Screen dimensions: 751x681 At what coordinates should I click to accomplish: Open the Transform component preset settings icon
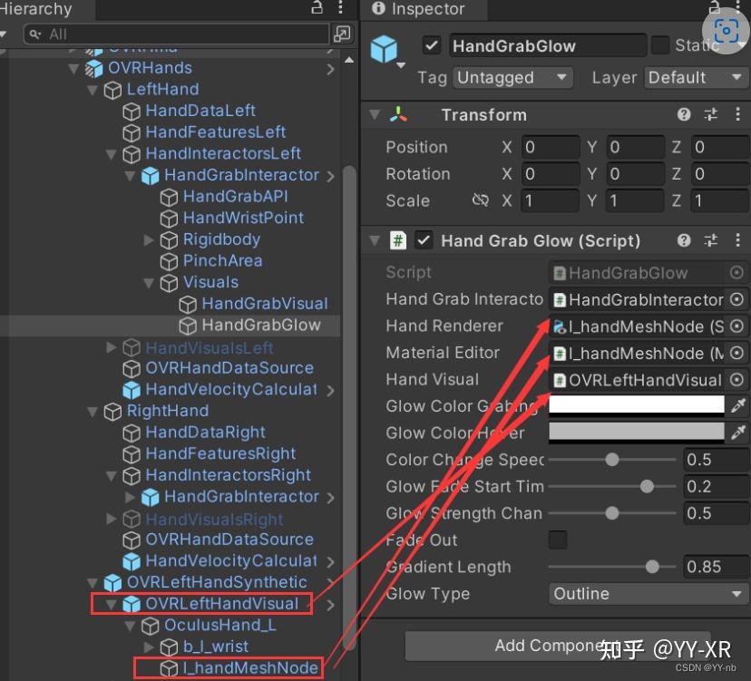(711, 114)
